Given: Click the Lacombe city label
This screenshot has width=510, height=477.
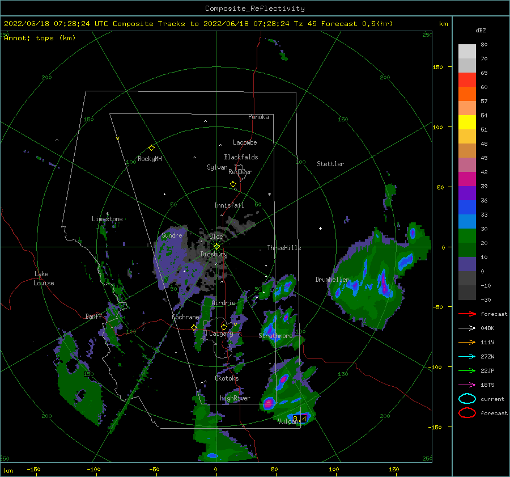Looking at the screenshot, I should (245, 142).
